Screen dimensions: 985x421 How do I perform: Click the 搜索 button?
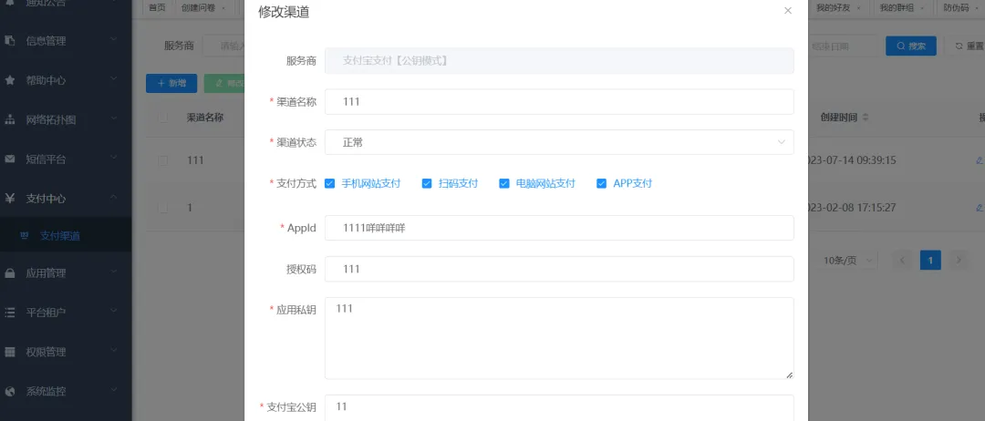911,46
